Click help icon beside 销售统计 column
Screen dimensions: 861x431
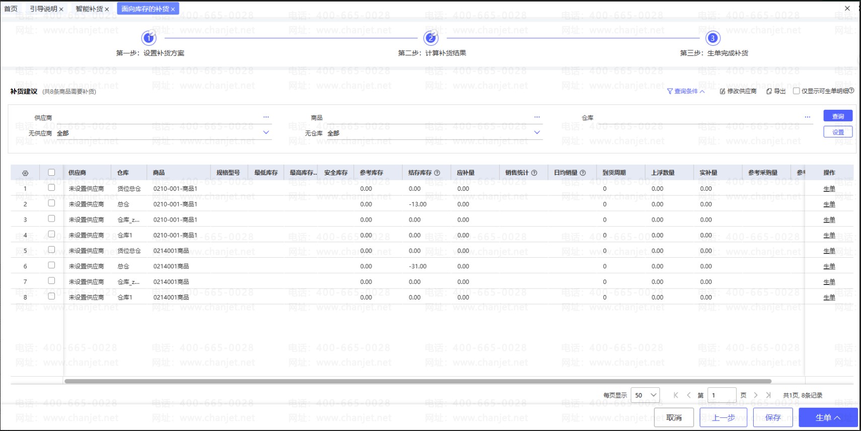coord(534,173)
